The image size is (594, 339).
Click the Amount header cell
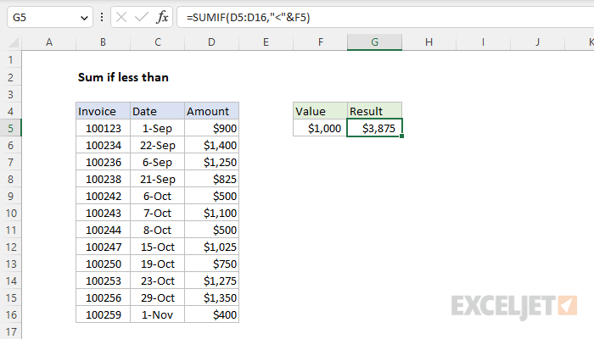[x=212, y=111]
